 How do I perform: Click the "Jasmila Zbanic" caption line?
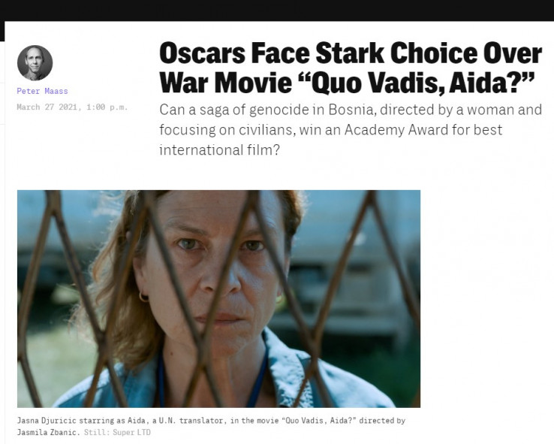47,432
